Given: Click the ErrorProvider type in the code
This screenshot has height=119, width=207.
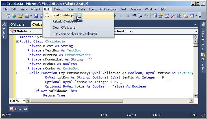Looking at the screenshot, I should pos(78,55).
